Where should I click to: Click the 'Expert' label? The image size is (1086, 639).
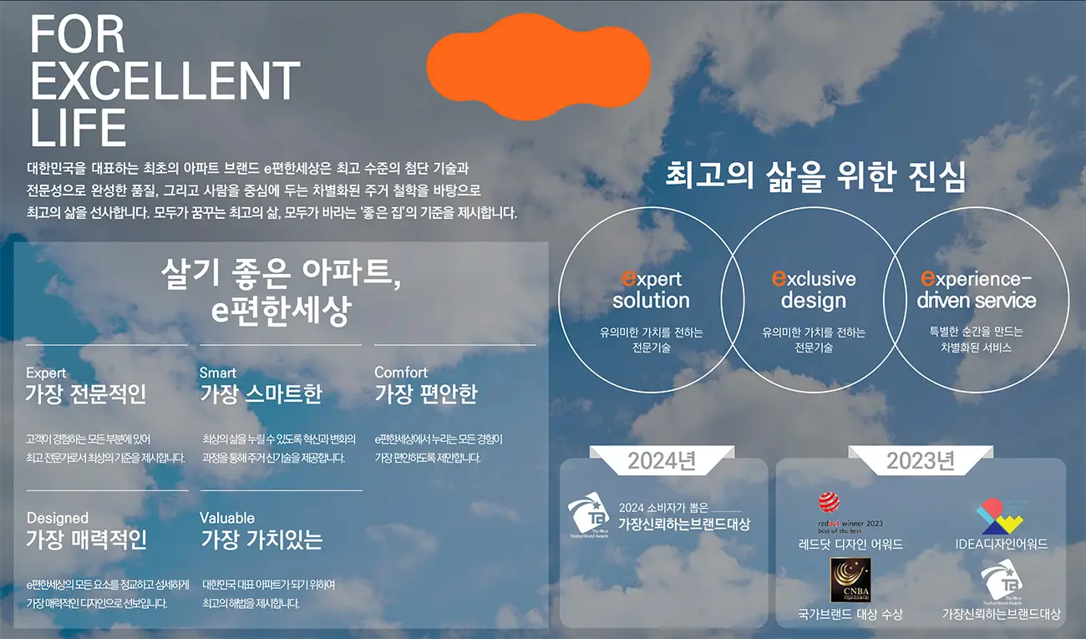tap(46, 373)
